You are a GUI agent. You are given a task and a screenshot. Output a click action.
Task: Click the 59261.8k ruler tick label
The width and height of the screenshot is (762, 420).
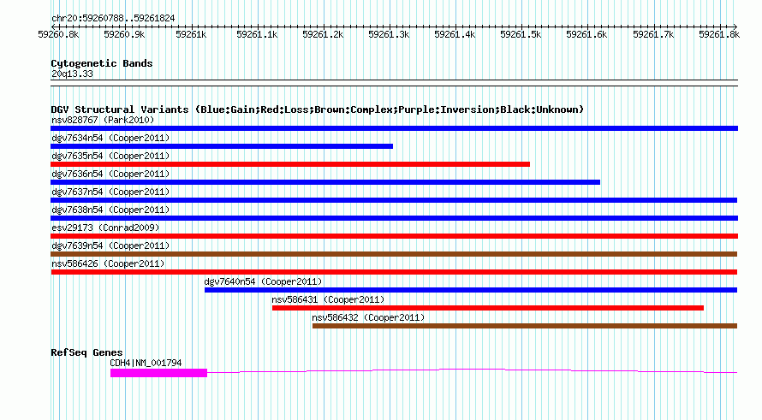pos(719,34)
